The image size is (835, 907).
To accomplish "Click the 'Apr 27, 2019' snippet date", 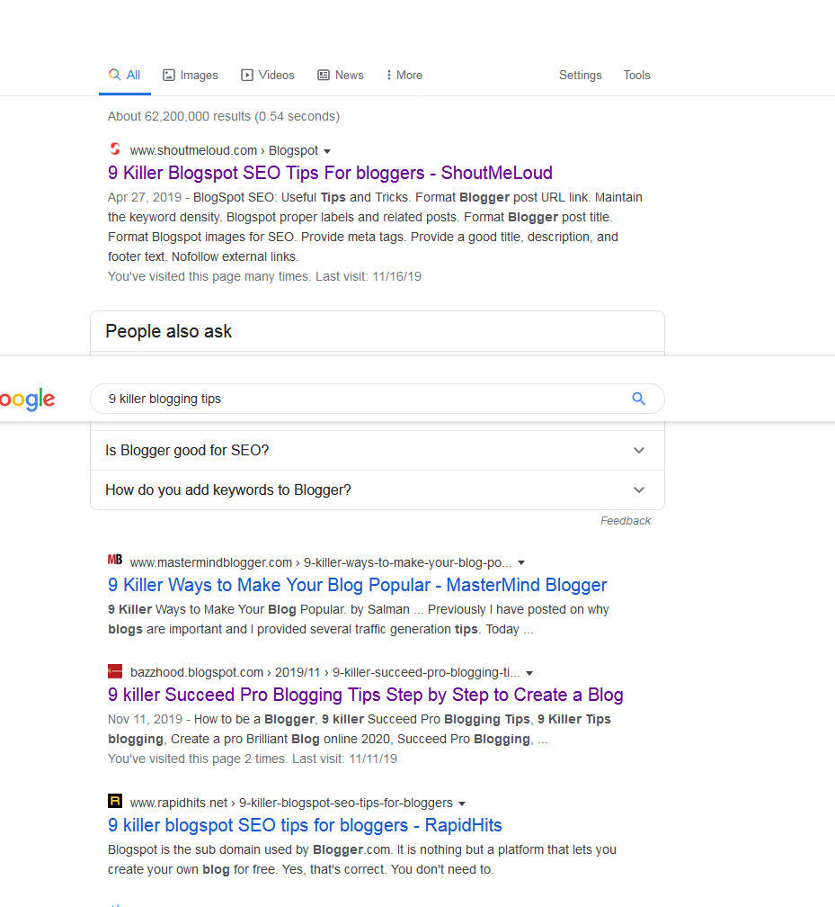I will click(x=145, y=197).
